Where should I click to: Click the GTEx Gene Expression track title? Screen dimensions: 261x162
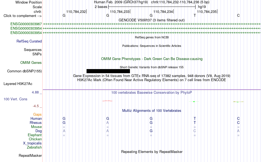pyautogui.click(x=152, y=76)
